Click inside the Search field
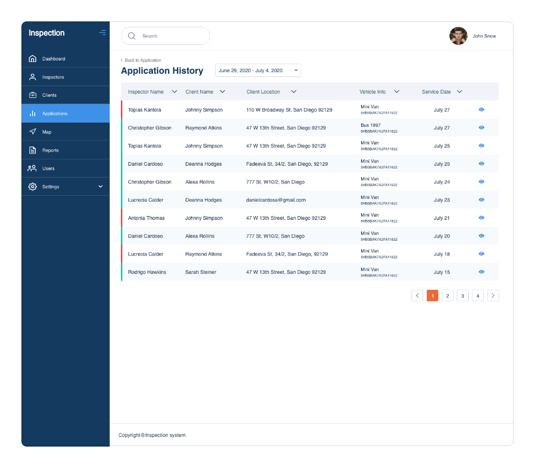 pos(165,36)
